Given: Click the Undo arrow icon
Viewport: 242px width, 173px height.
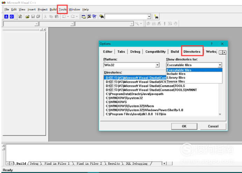Looking at the screenshot, I should click(64, 16).
